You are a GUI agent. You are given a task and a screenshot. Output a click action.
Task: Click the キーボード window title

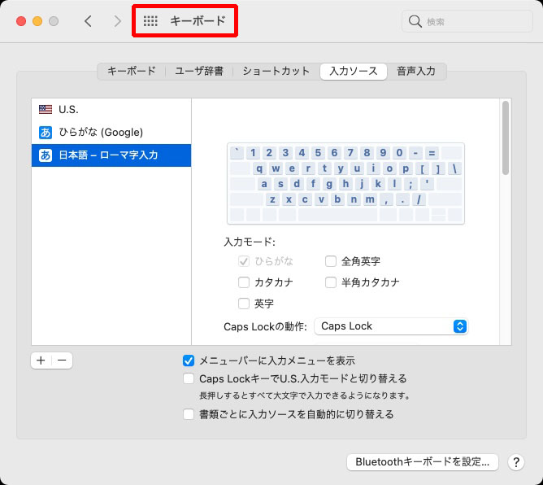coord(198,21)
